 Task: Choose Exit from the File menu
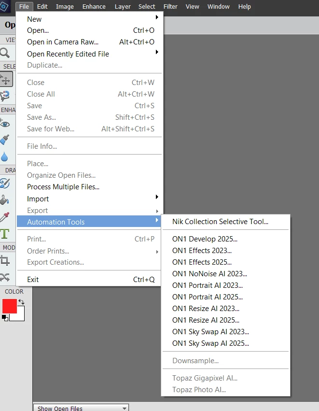[90, 280]
